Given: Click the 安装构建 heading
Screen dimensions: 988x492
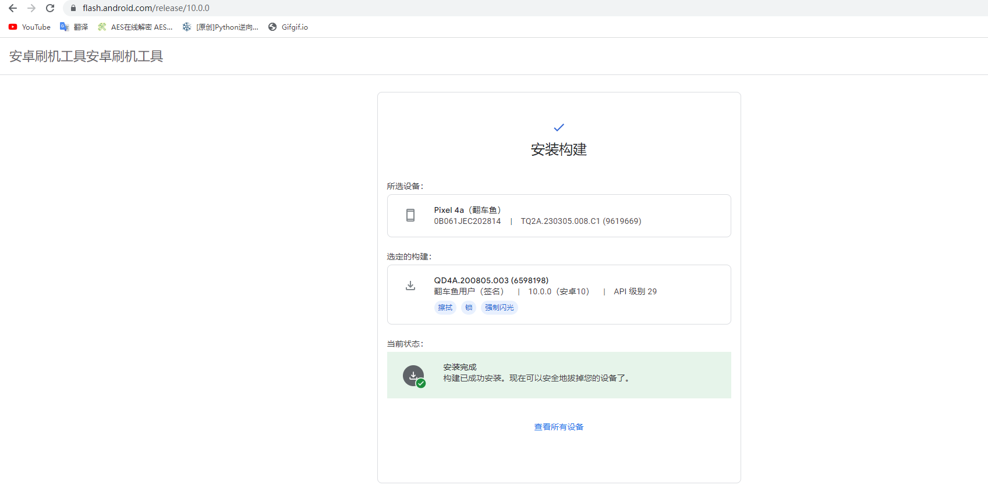Looking at the screenshot, I should point(559,149).
